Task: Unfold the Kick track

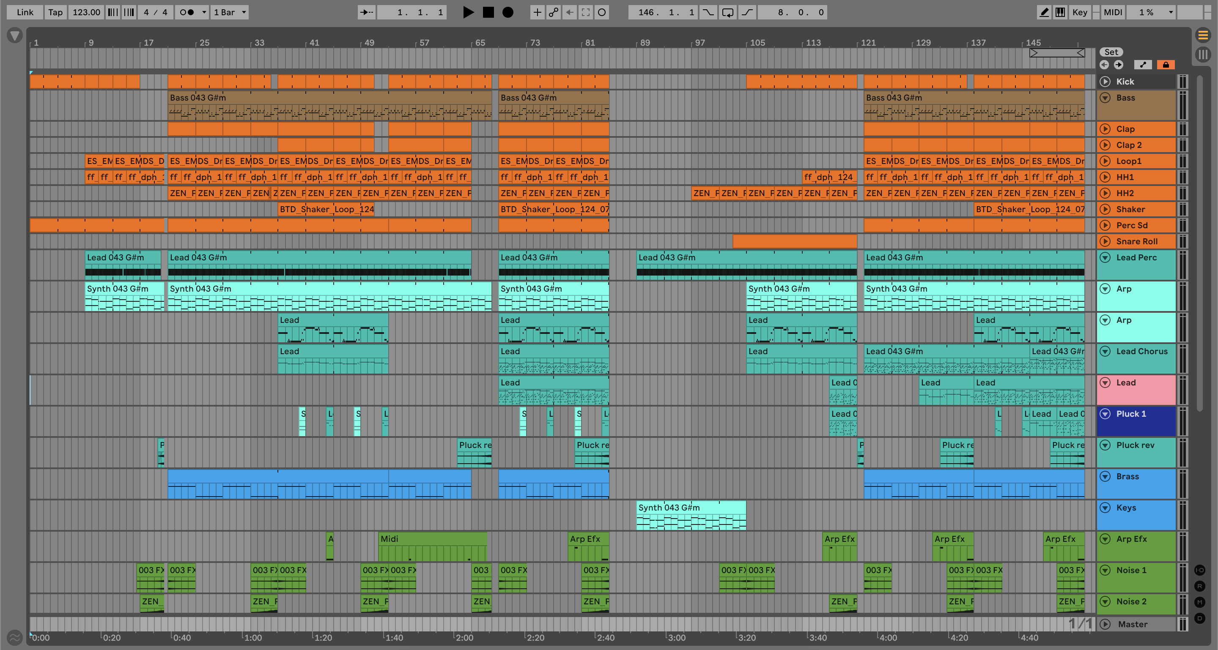Action: point(1105,82)
